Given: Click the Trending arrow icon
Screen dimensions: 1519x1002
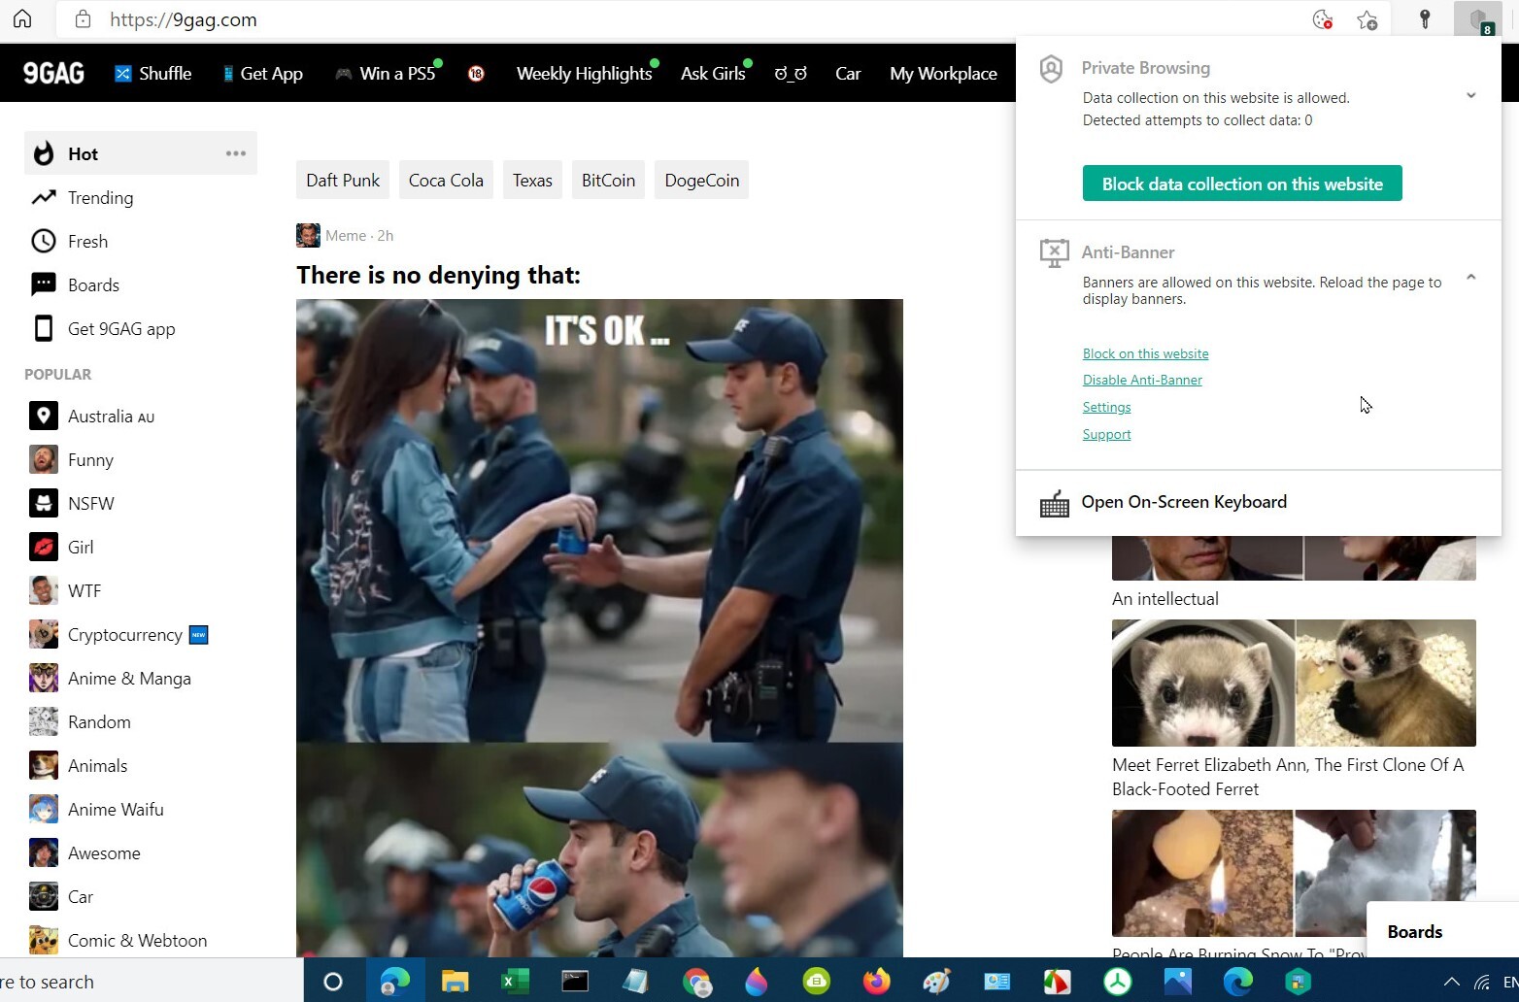Looking at the screenshot, I should tap(44, 197).
